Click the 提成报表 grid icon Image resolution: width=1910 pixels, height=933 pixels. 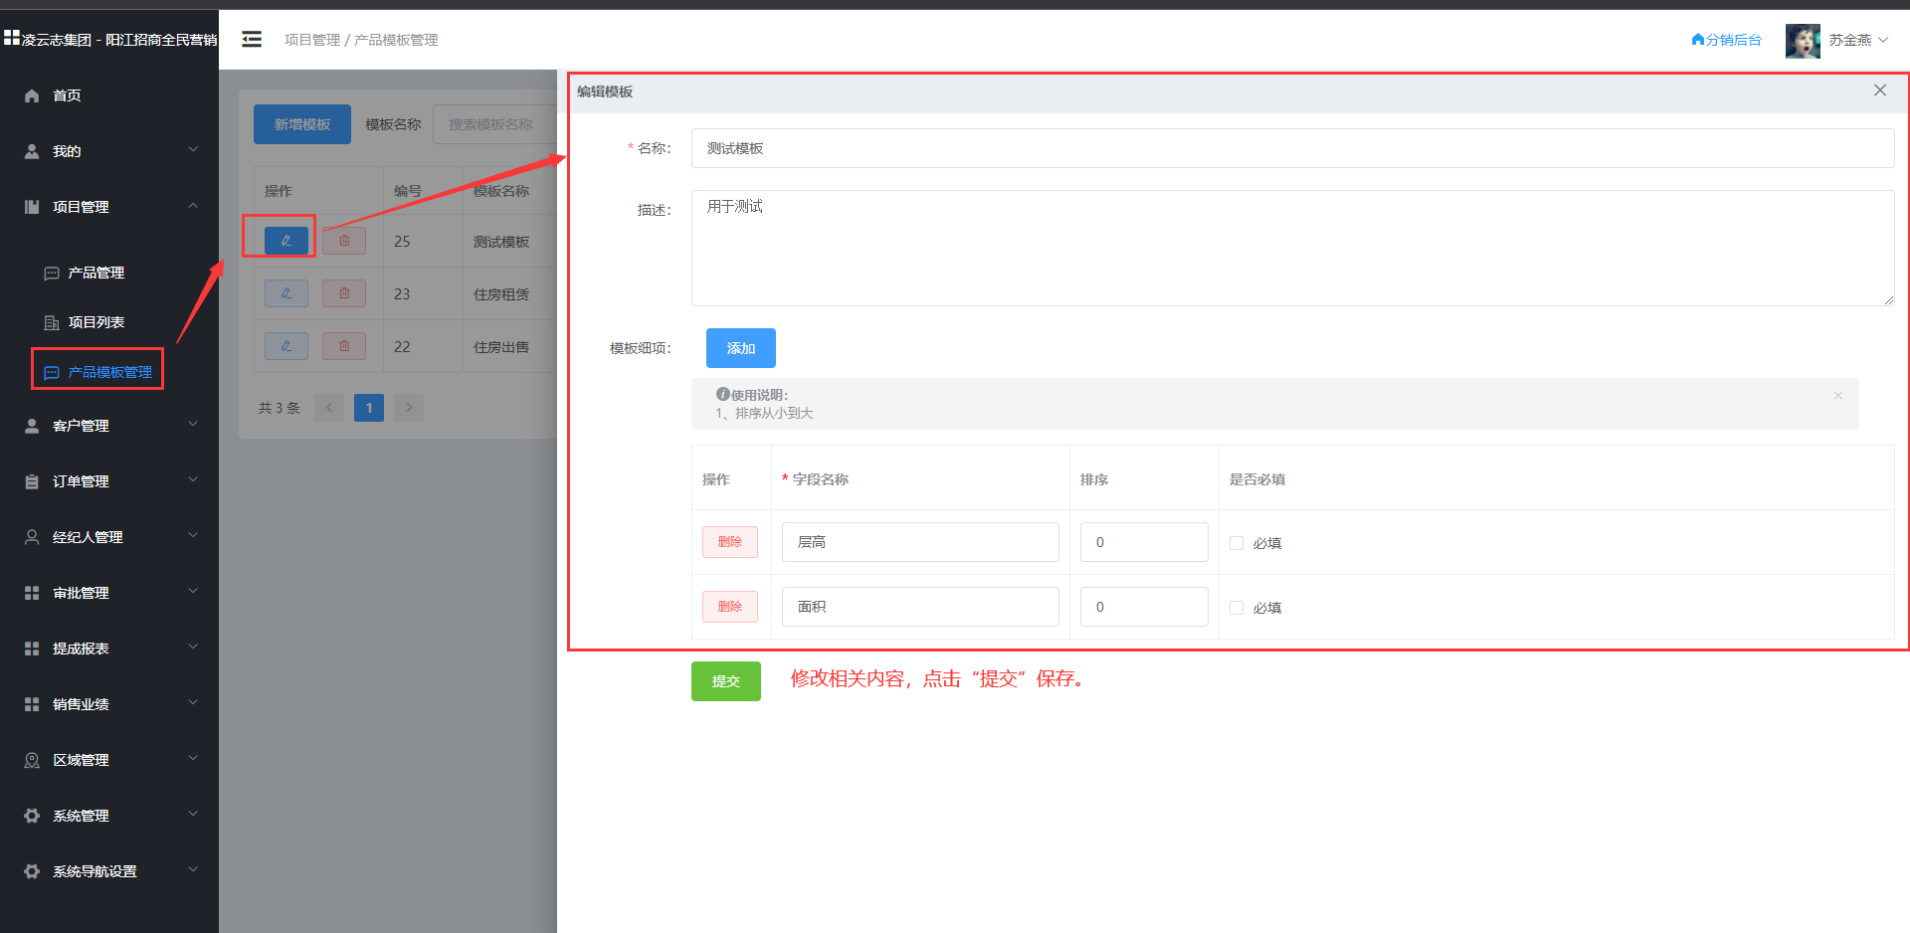click(32, 649)
